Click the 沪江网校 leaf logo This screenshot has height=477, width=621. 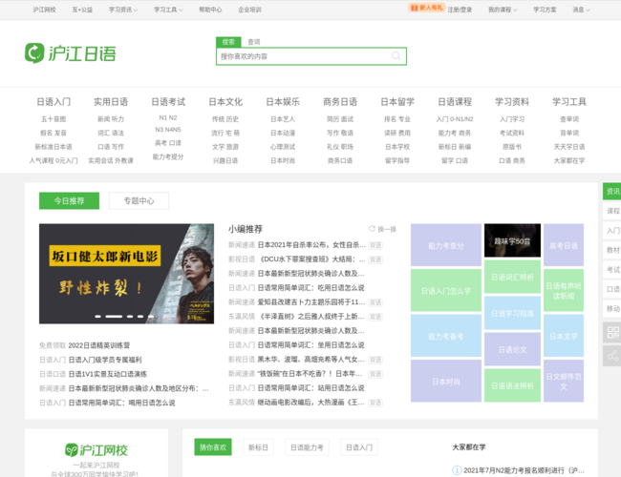[72, 449]
